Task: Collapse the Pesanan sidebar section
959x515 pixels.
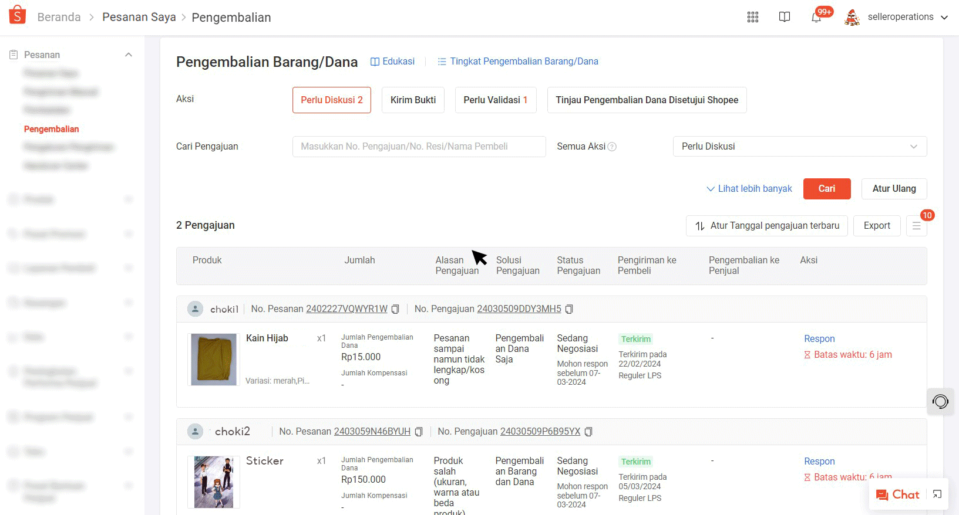Action: (128, 55)
